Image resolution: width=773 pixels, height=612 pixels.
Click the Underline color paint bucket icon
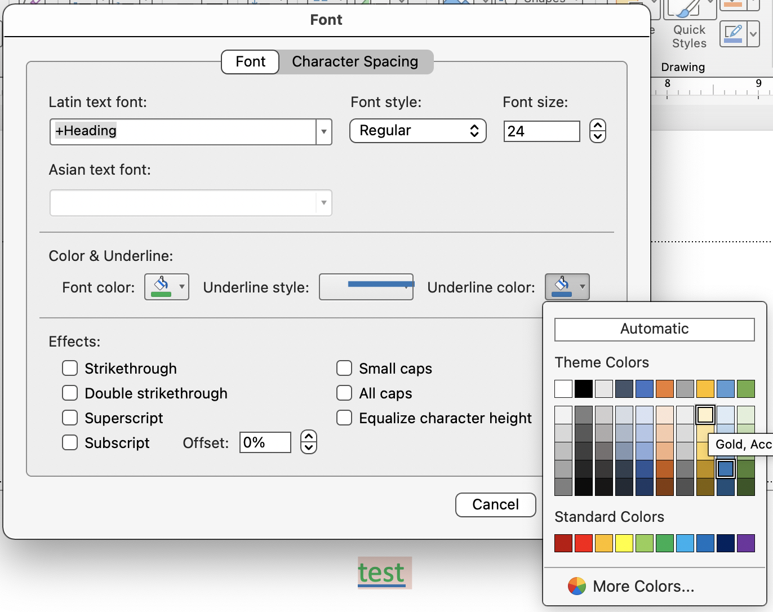[562, 287]
